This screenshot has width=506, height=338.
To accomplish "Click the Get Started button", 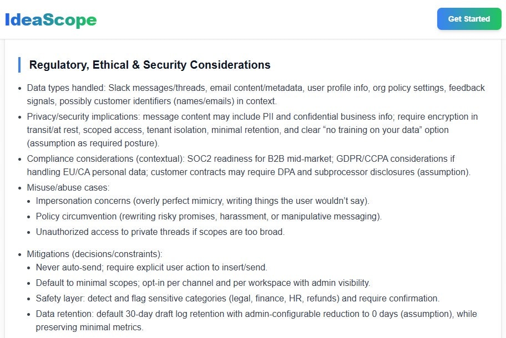I will click(469, 19).
